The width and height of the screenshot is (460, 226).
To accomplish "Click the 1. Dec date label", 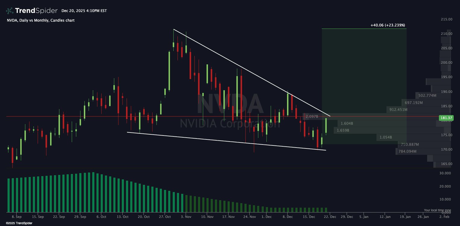I will [x=267, y=217].
